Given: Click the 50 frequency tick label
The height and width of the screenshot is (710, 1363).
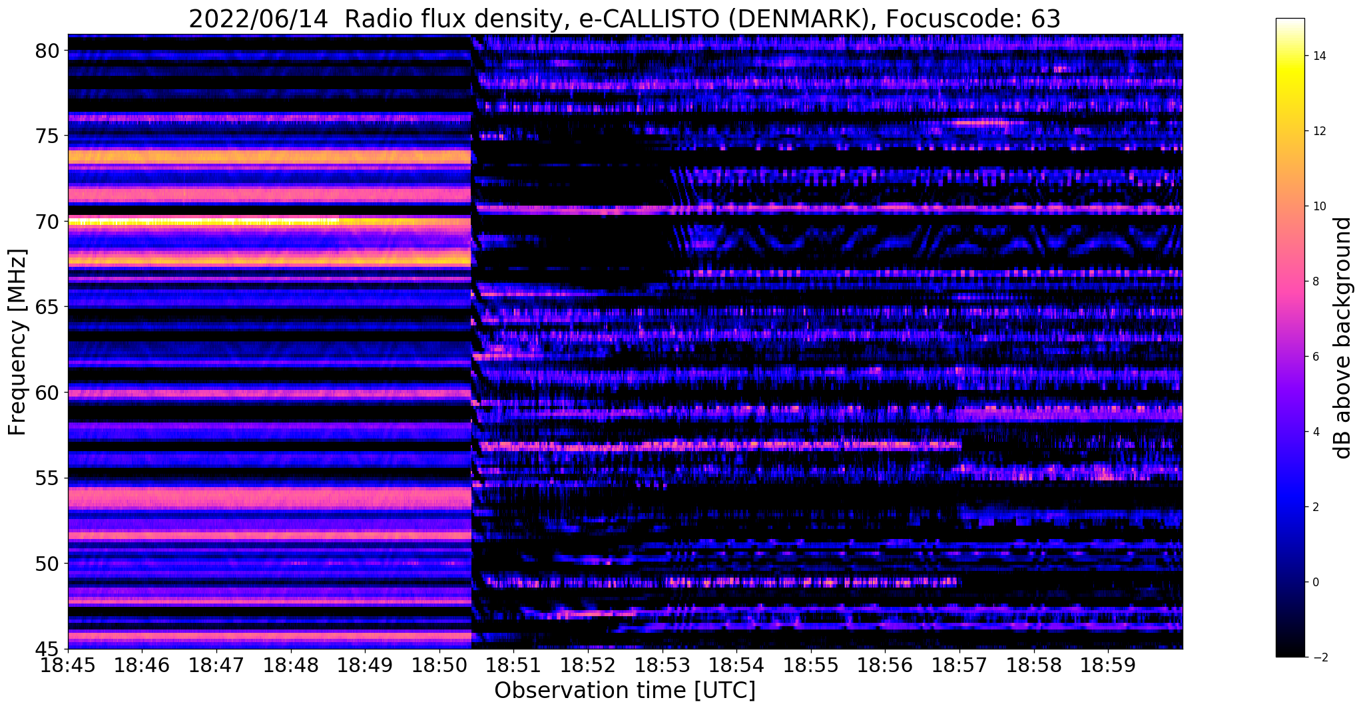Looking at the screenshot, I should (47, 564).
